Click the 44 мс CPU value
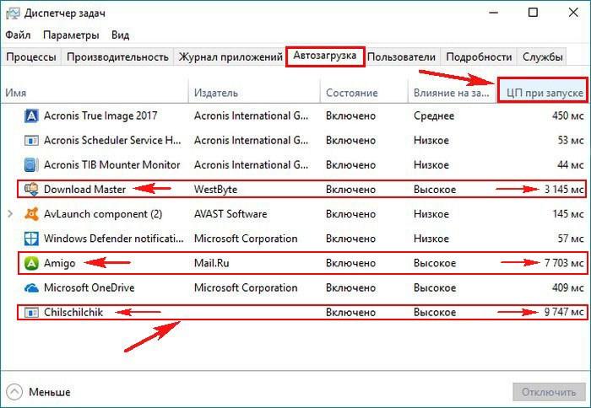This screenshot has height=408, width=591. (x=571, y=165)
